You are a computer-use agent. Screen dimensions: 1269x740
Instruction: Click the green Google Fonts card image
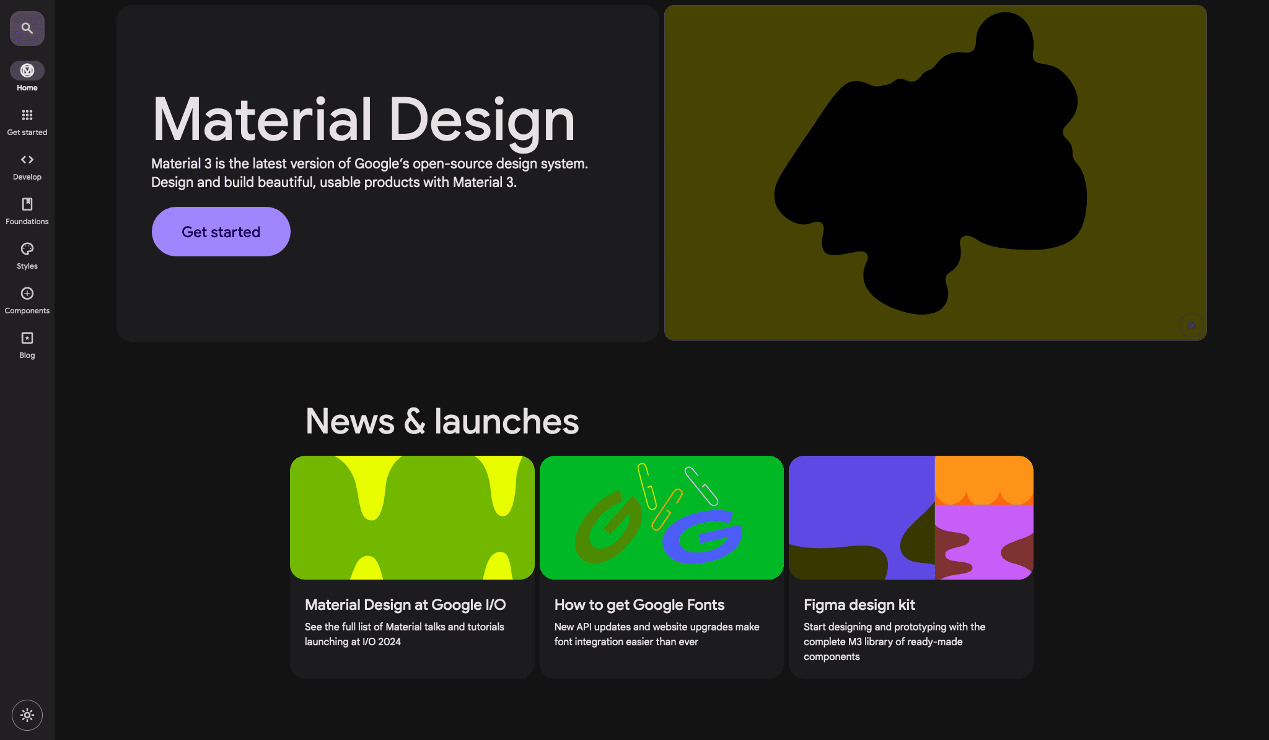(661, 518)
